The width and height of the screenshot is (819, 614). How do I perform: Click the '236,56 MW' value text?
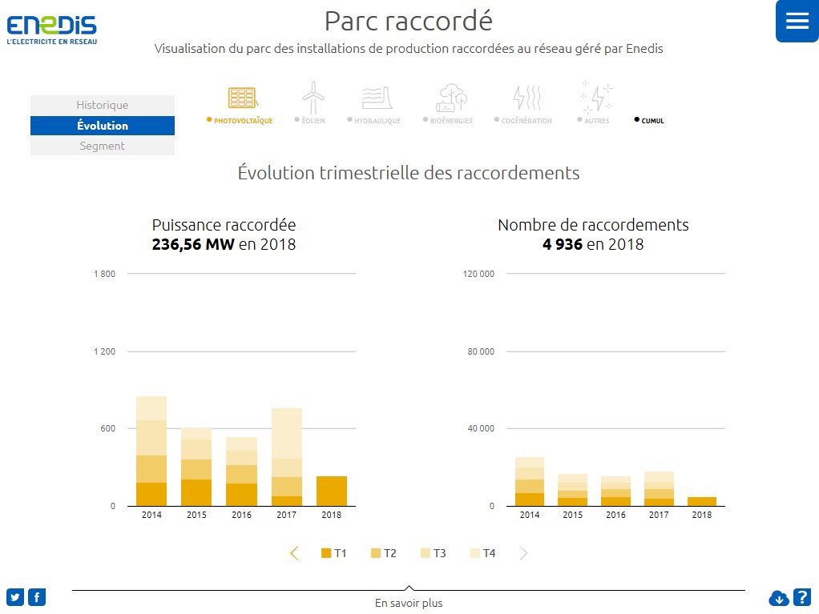coord(193,244)
